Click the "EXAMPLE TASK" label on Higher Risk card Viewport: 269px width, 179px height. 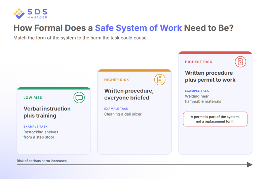pos(116,108)
